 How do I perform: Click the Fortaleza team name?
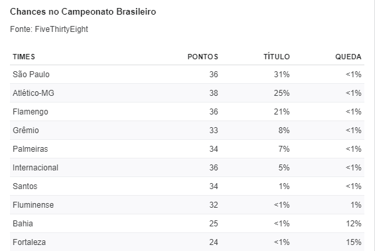[x=29, y=242]
